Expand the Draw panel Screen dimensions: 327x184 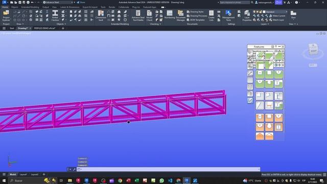(20, 24)
